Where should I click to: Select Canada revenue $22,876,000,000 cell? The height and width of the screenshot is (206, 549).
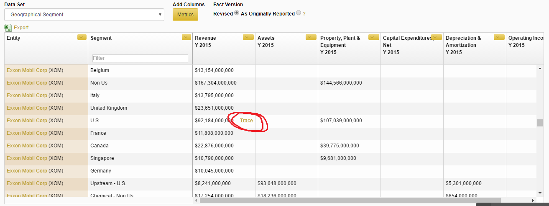coord(224,146)
